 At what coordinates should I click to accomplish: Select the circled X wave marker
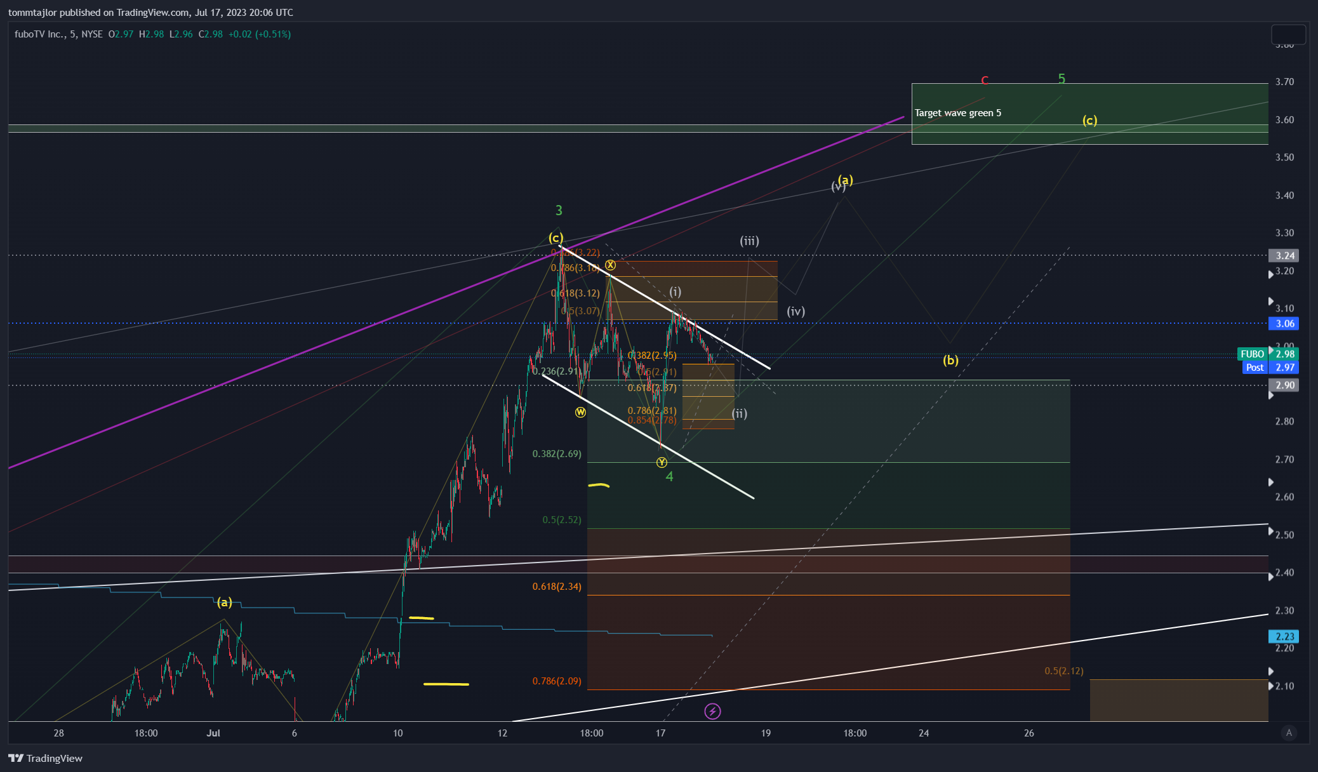(610, 265)
